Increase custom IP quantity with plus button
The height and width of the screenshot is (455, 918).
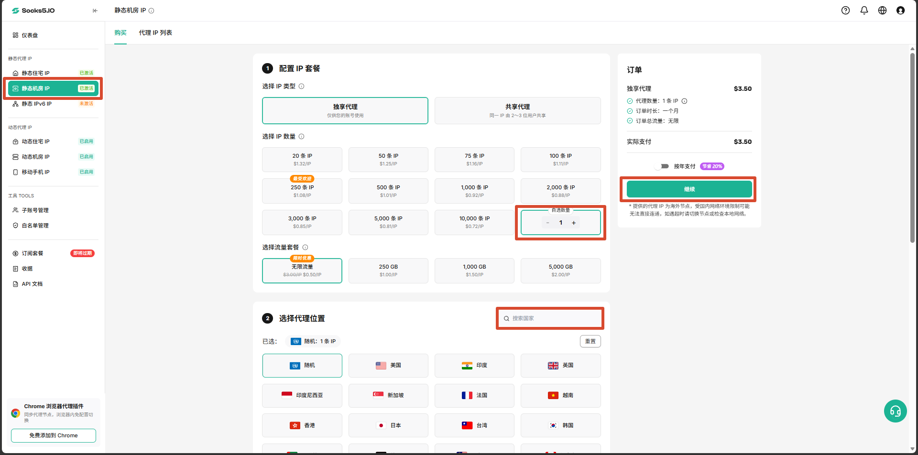click(574, 223)
